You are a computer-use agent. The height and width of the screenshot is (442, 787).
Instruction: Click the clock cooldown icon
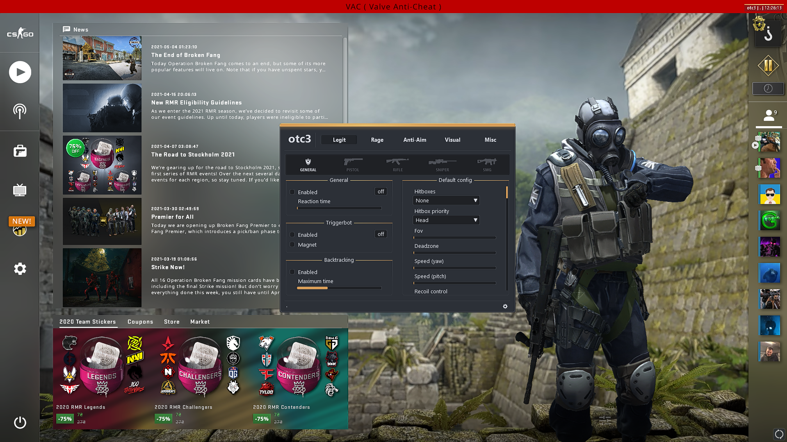[x=768, y=88]
